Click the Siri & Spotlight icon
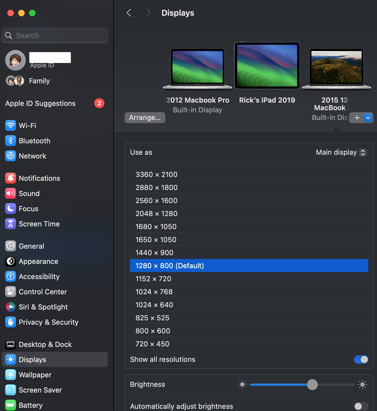Screen dimensions: 377x411 11,307
